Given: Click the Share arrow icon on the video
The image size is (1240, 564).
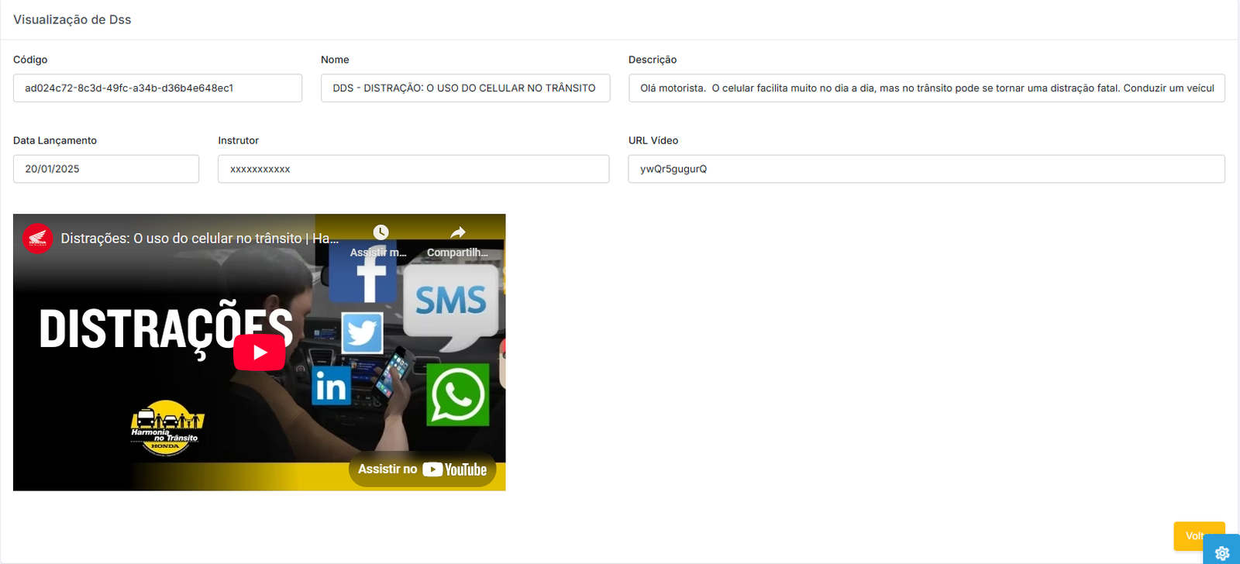Looking at the screenshot, I should (457, 233).
